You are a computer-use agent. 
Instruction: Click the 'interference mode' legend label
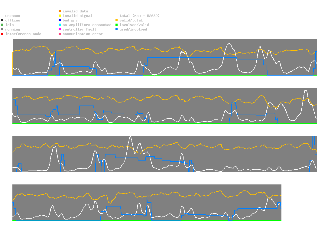[x=23, y=34]
